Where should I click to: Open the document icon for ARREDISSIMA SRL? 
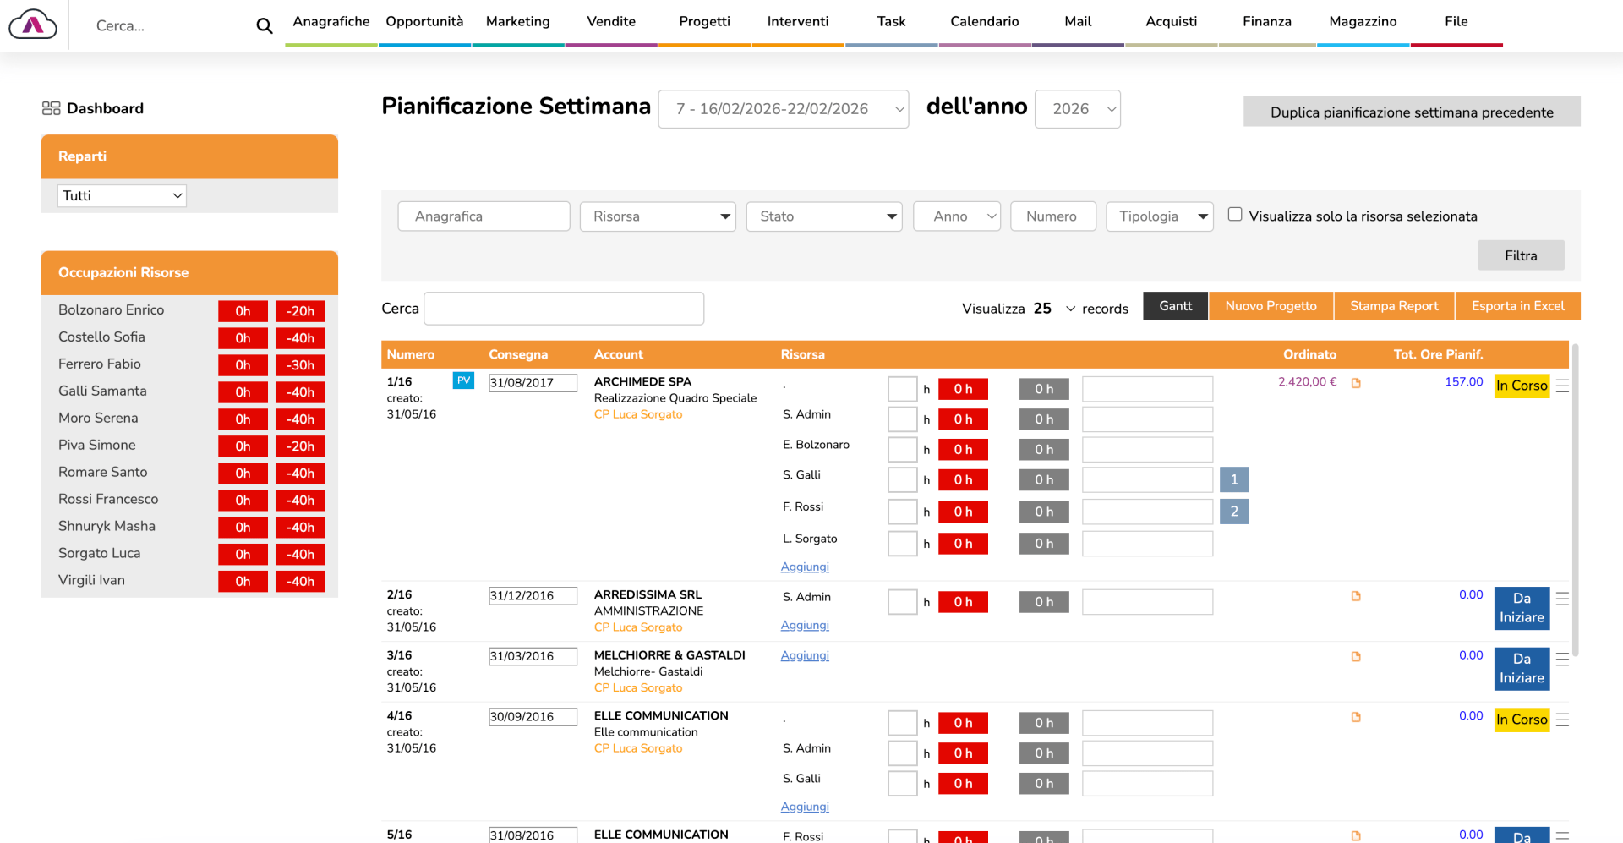coord(1356,596)
